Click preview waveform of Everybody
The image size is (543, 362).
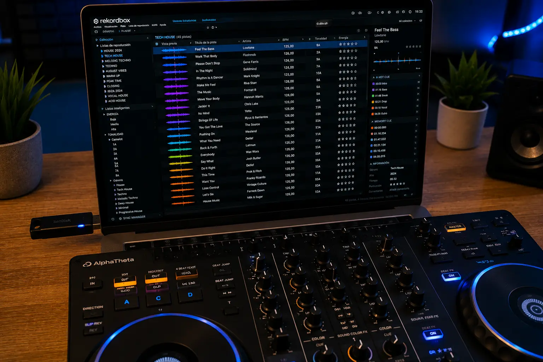[180, 156]
